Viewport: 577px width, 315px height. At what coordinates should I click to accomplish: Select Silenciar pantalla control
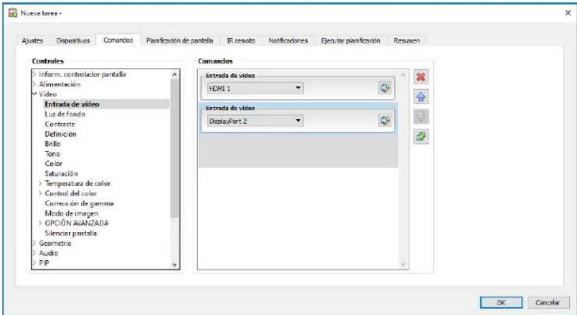[x=71, y=233]
